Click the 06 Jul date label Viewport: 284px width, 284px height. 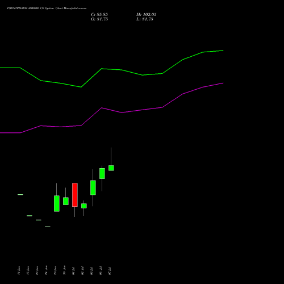101,271
